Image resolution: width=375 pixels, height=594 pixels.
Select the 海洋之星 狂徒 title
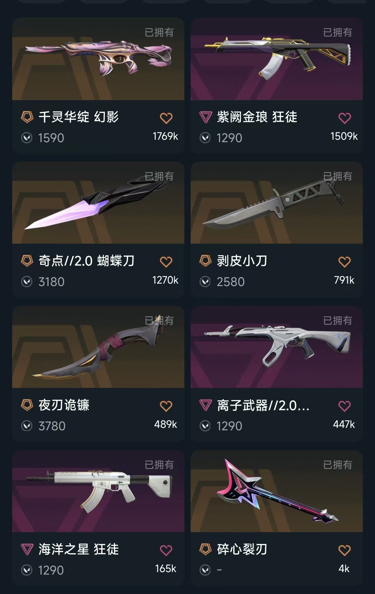[78, 550]
